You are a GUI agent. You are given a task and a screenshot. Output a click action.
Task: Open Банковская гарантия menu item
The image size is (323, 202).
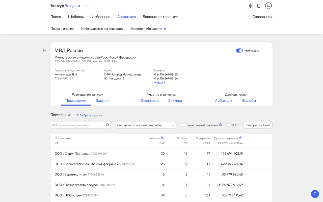pyautogui.click(x=160, y=17)
